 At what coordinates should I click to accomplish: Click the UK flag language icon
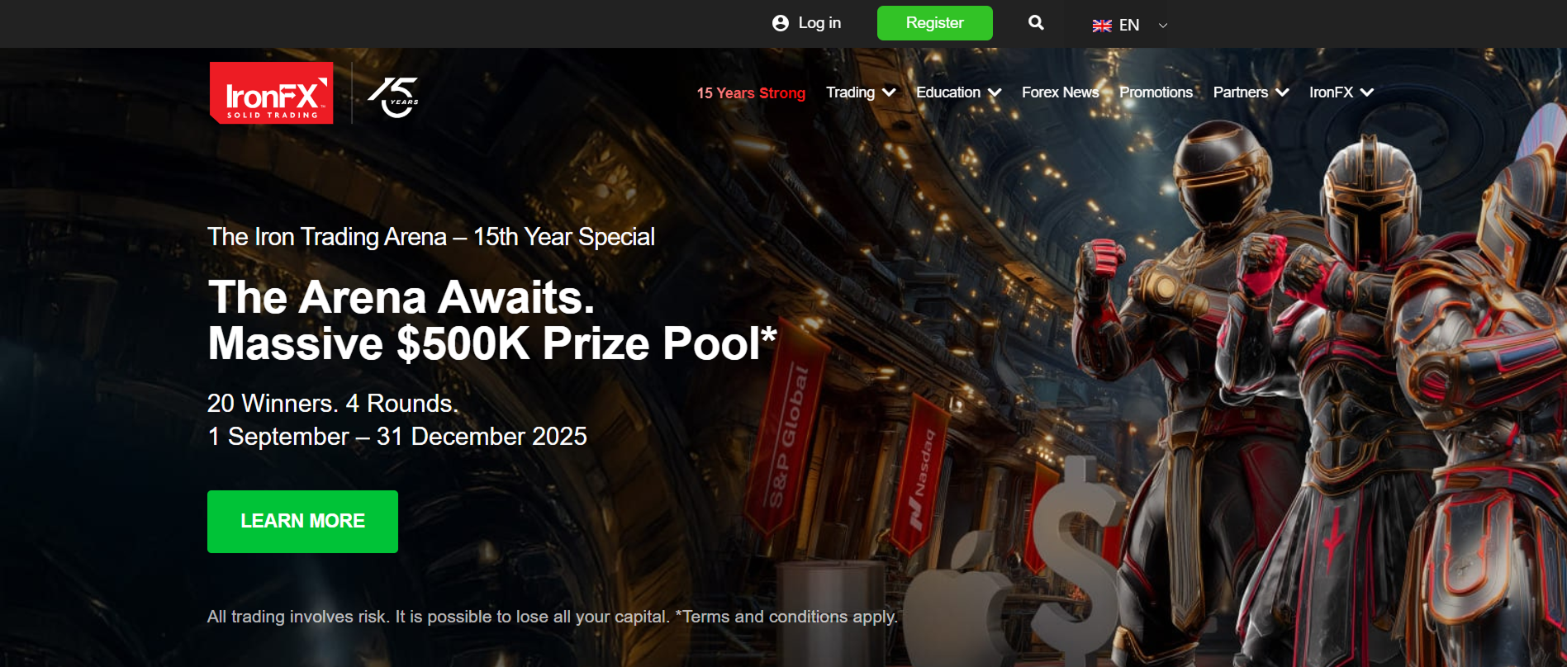(x=1102, y=26)
